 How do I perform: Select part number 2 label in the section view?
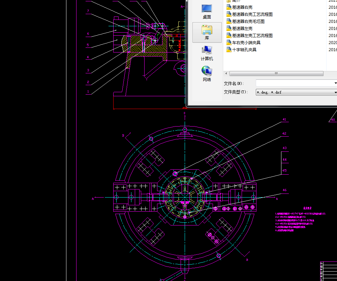point(88,82)
